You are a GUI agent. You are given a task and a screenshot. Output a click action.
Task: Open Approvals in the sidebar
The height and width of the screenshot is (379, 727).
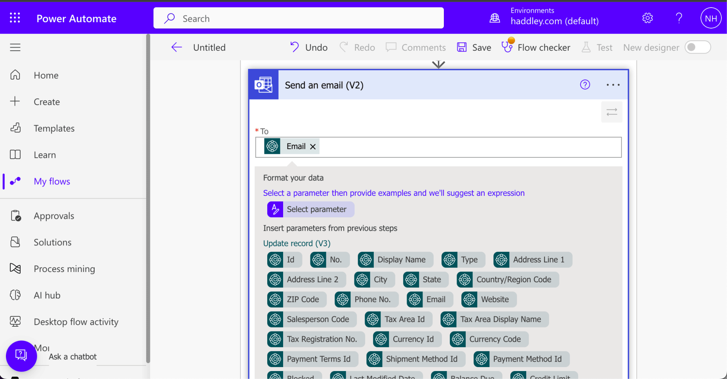pos(54,216)
